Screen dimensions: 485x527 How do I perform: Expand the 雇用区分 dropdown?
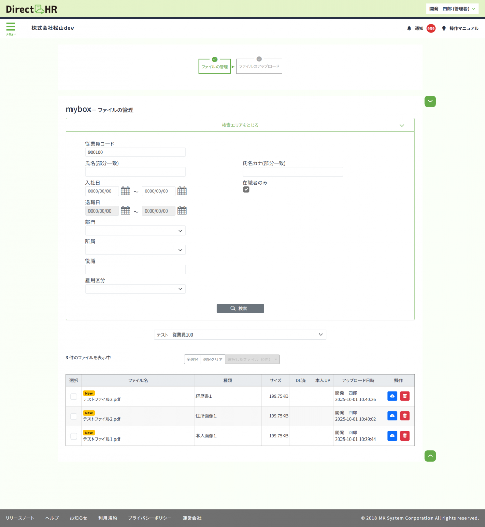point(135,289)
